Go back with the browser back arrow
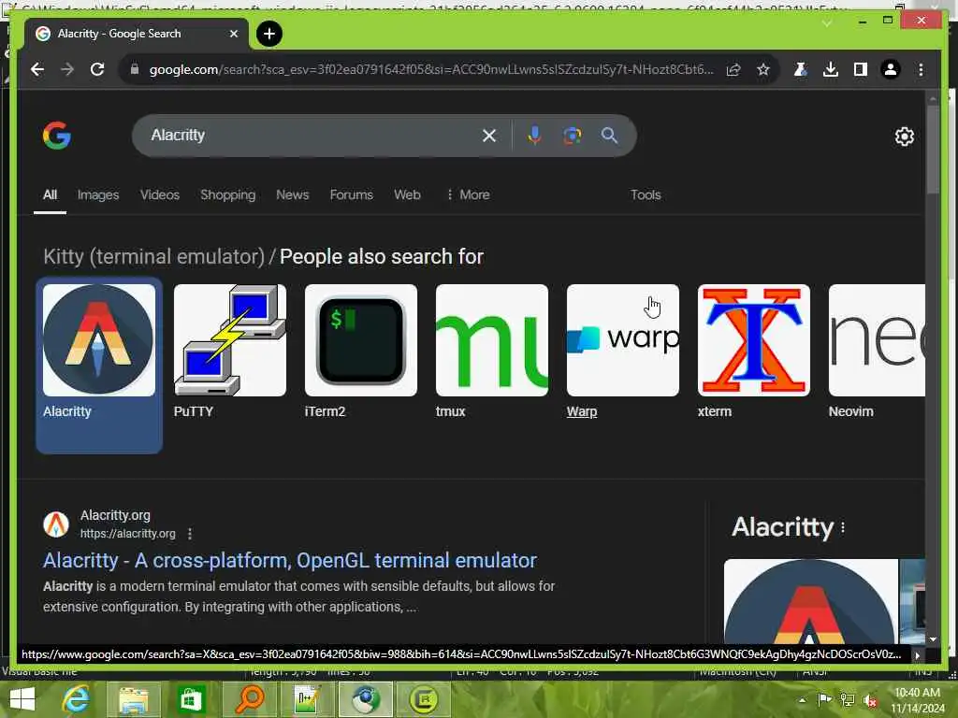 pos(37,69)
